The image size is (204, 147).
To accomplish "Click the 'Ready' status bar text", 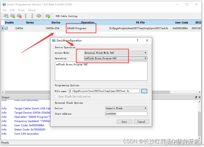I will click(x=5, y=142).
